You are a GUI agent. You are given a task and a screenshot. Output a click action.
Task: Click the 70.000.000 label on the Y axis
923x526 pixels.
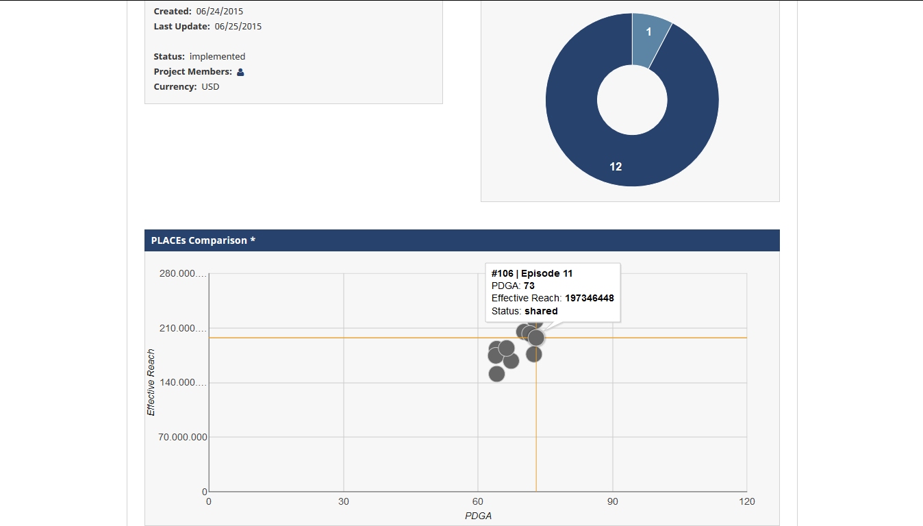pyautogui.click(x=183, y=437)
